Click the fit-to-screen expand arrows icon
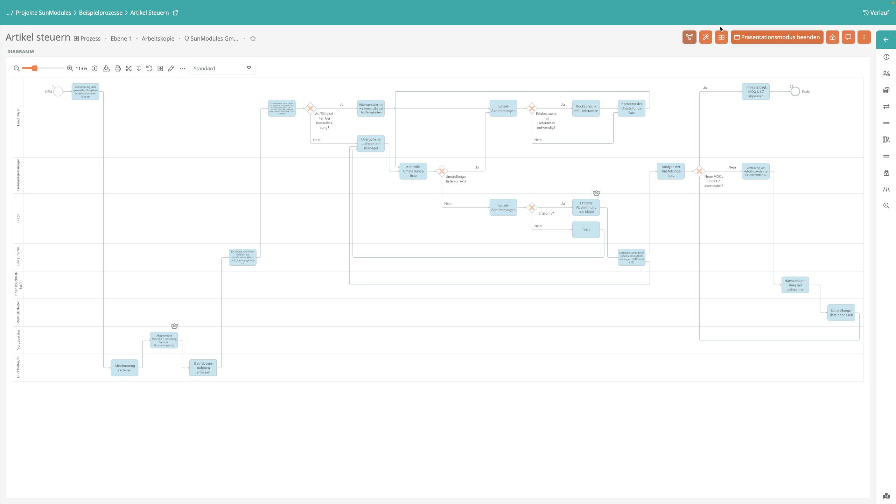Viewport: 896px width, 504px height. click(x=129, y=69)
